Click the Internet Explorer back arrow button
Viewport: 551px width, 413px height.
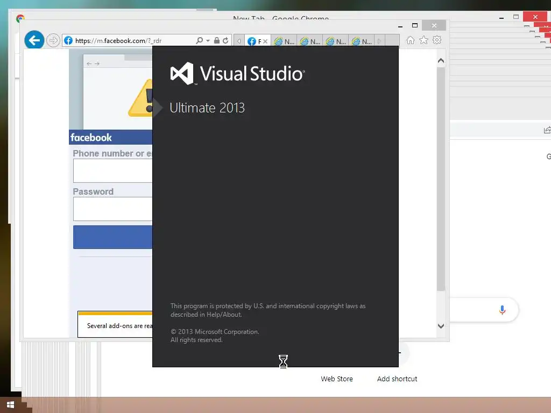(34, 40)
